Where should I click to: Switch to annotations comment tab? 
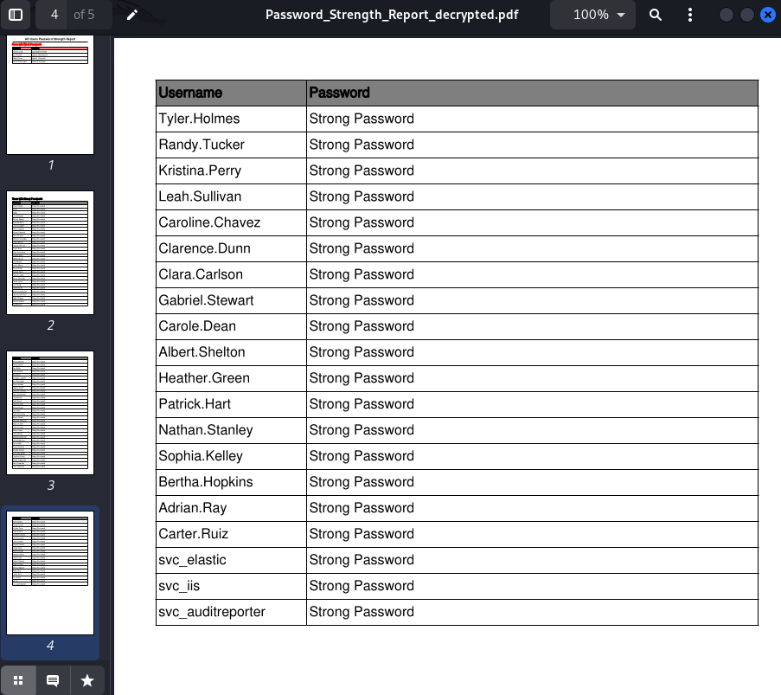(x=53, y=680)
